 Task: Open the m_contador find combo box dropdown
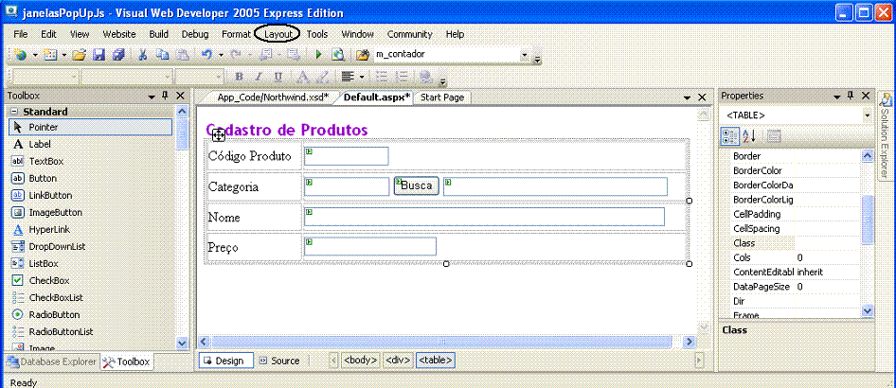coord(525,55)
